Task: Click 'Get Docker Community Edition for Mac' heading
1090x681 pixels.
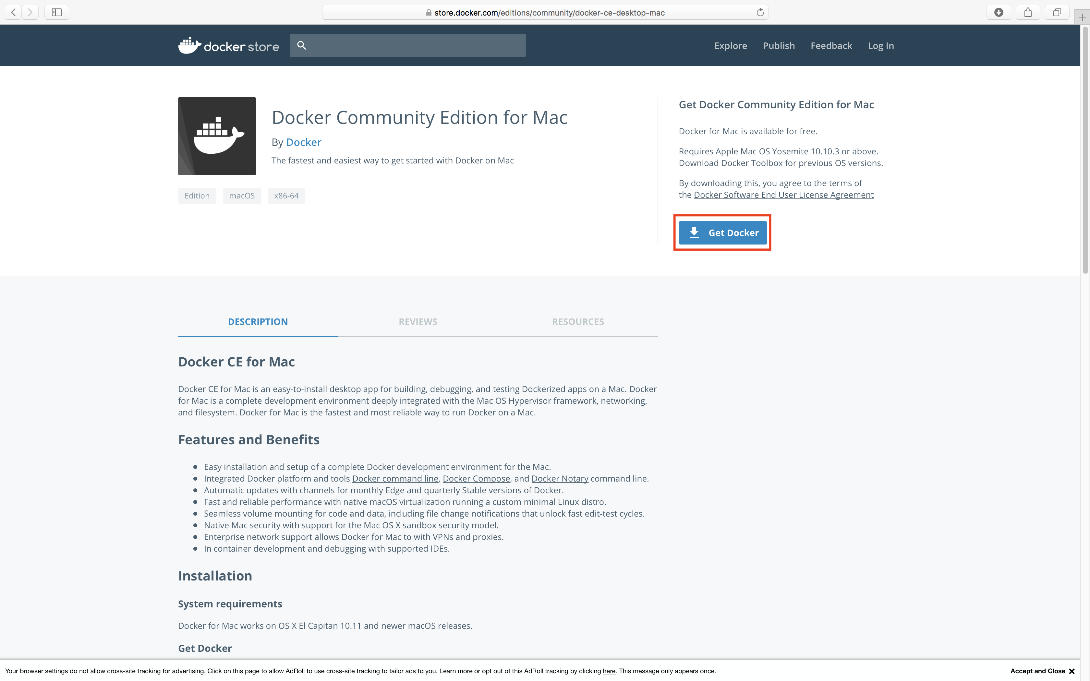Action: click(776, 104)
